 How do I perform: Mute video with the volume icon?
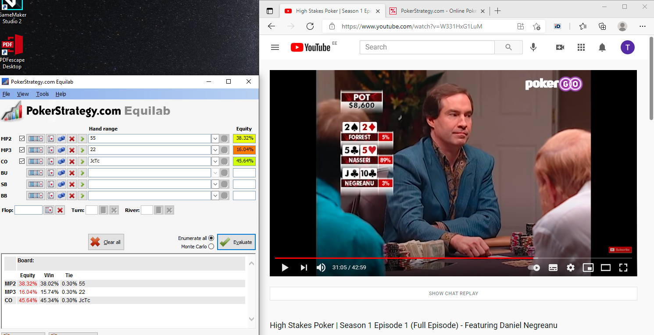[x=321, y=267]
